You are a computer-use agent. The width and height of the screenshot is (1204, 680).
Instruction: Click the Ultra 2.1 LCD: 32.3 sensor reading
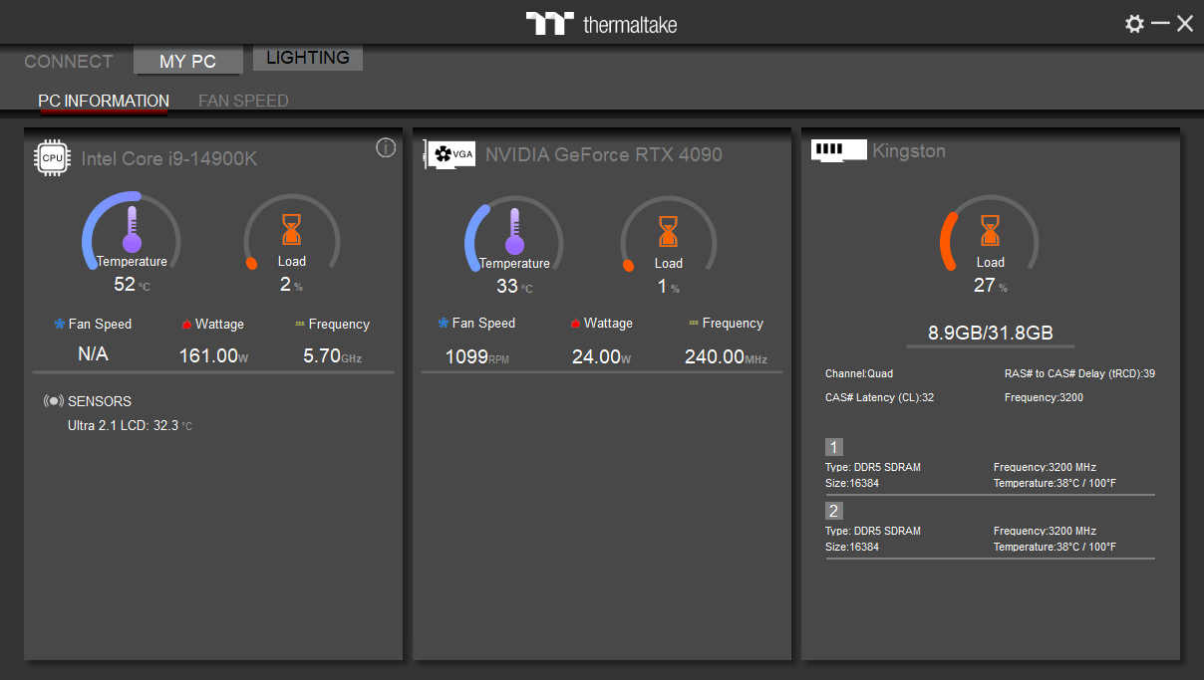130,425
